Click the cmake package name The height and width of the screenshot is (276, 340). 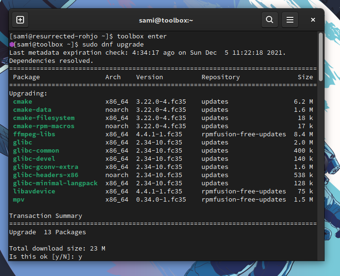click(23, 102)
